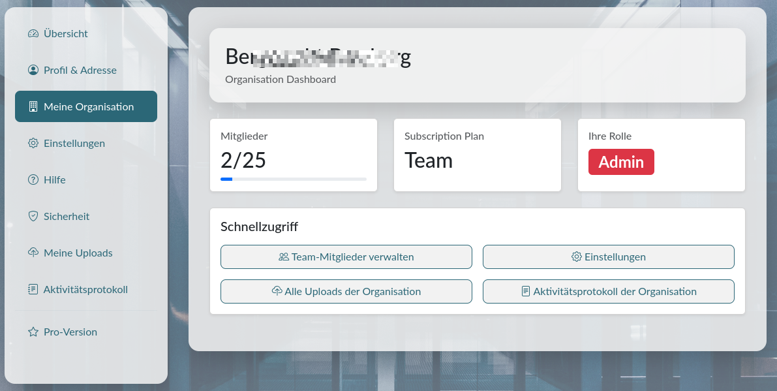Click people icon in Team-Mitglieder verwalten button

pyautogui.click(x=284, y=257)
